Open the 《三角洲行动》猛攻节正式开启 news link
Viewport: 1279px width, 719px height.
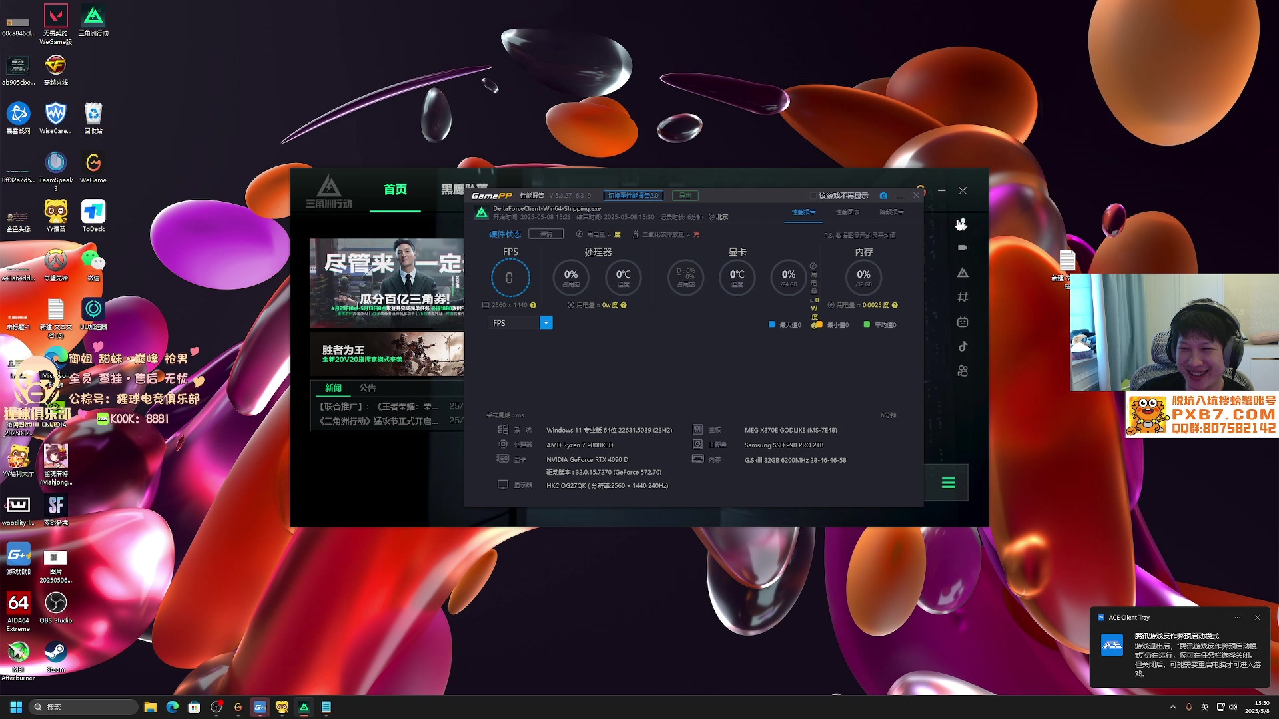click(x=378, y=421)
